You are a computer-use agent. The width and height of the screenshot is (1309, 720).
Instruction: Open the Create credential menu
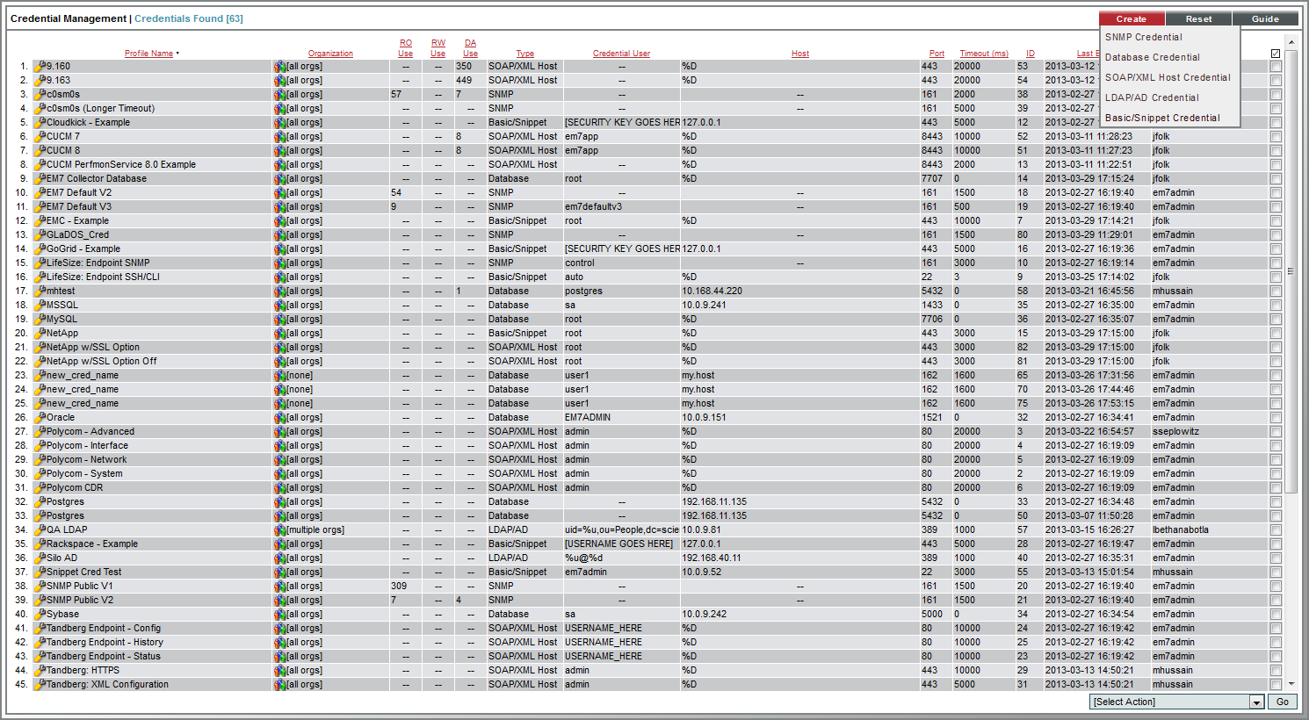pos(1132,18)
